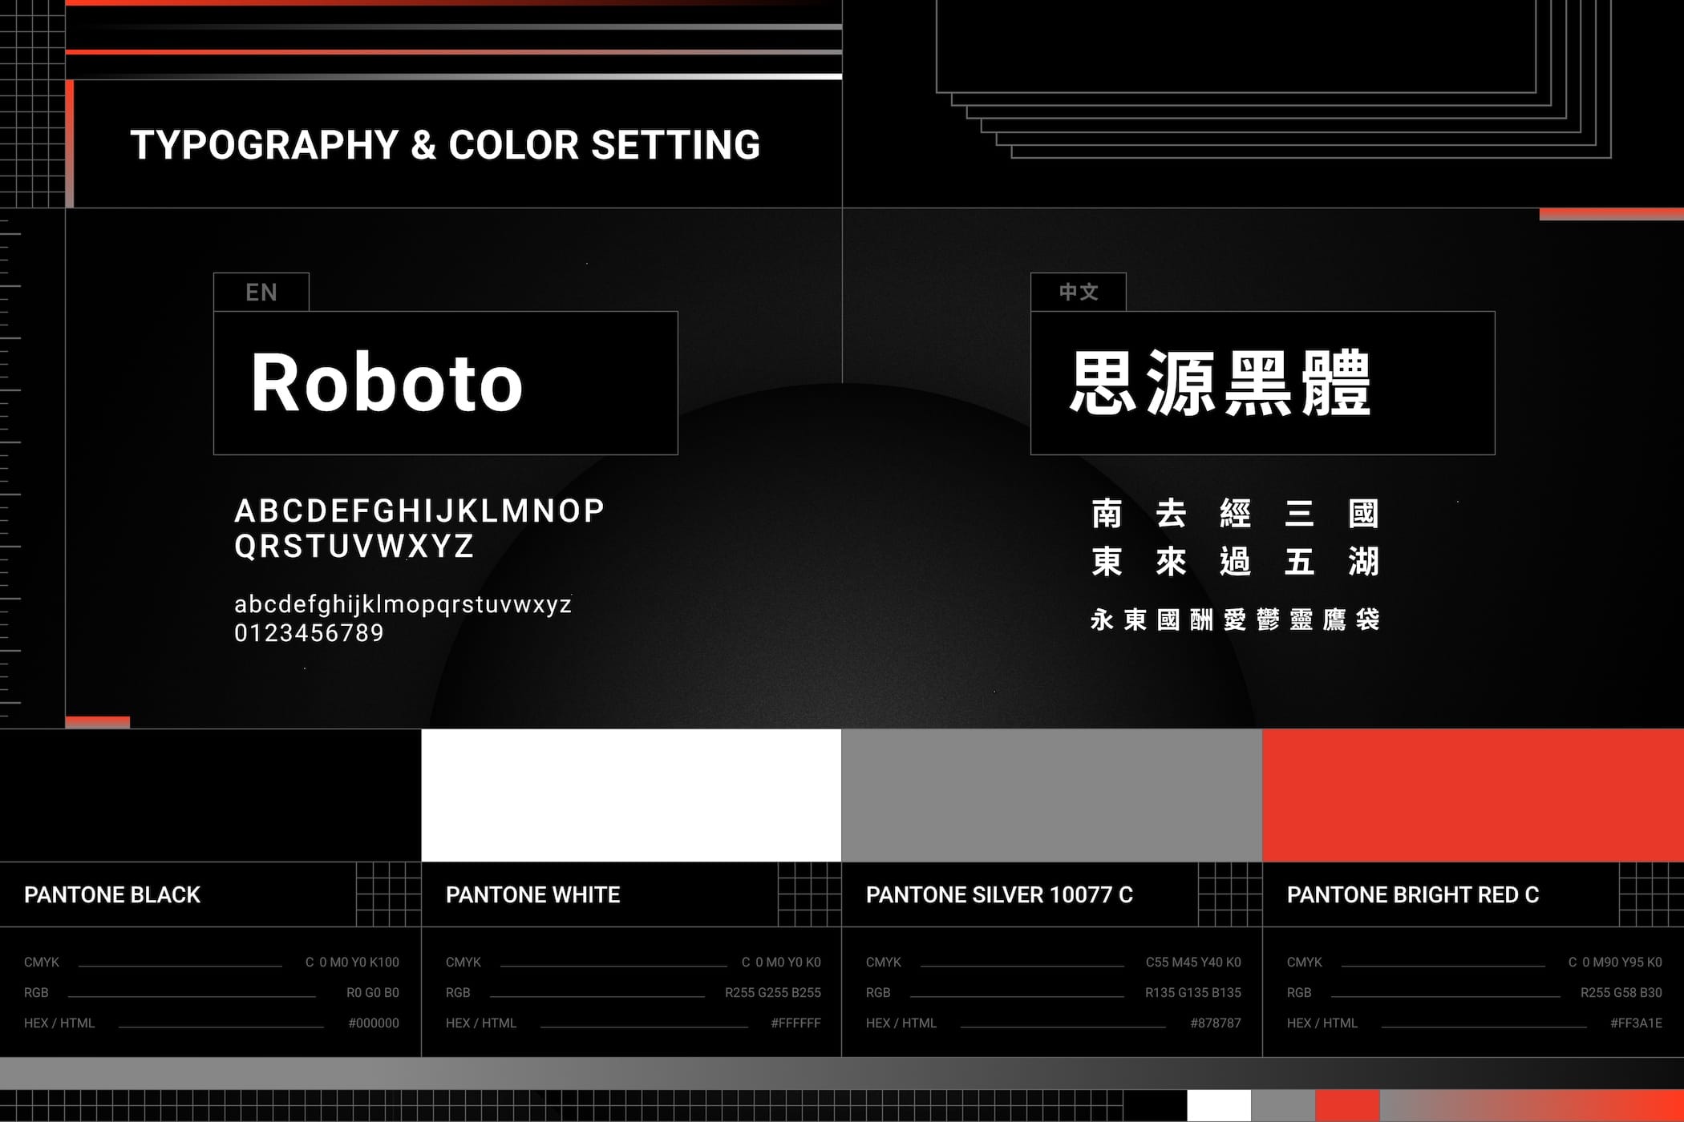This screenshot has width=1684, height=1122.
Task: Click the R0 G0 B0 value
Action: pyautogui.click(x=373, y=992)
